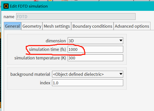Open the background material dropdown
This screenshot has height=111, width=154.
coord(88,74)
